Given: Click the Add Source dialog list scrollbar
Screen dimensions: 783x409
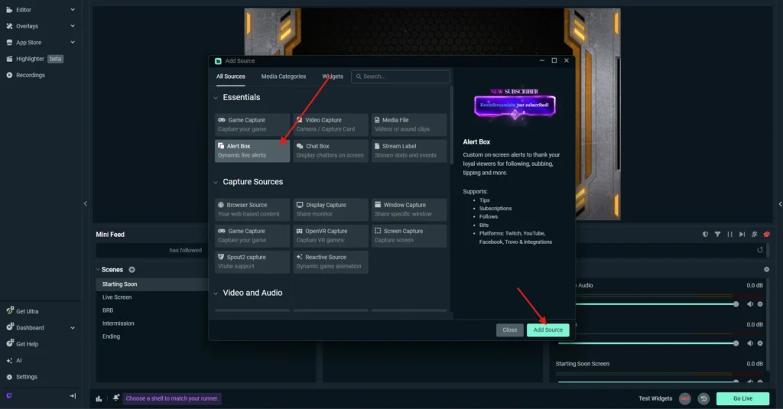Looking at the screenshot, I should click(x=451, y=125).
